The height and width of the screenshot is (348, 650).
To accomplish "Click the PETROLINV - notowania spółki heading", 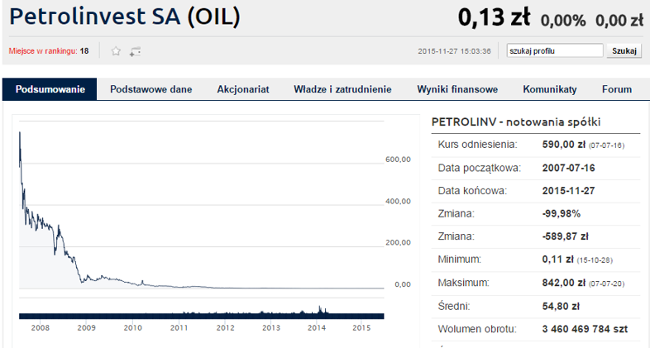I will 516,122.
